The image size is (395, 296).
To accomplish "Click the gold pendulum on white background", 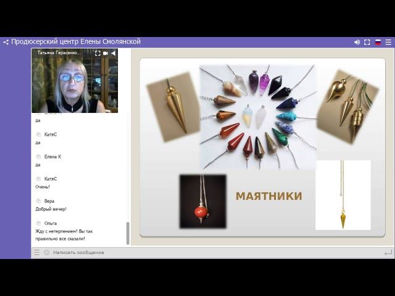I will (x=343, y=195).
